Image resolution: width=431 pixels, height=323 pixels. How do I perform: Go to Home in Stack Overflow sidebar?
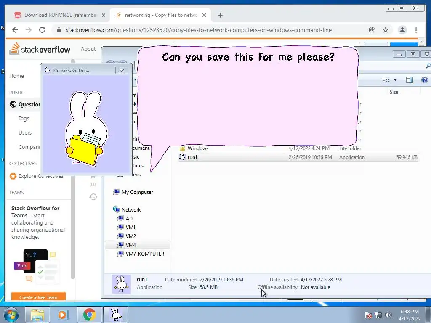(x=16, y=76)
